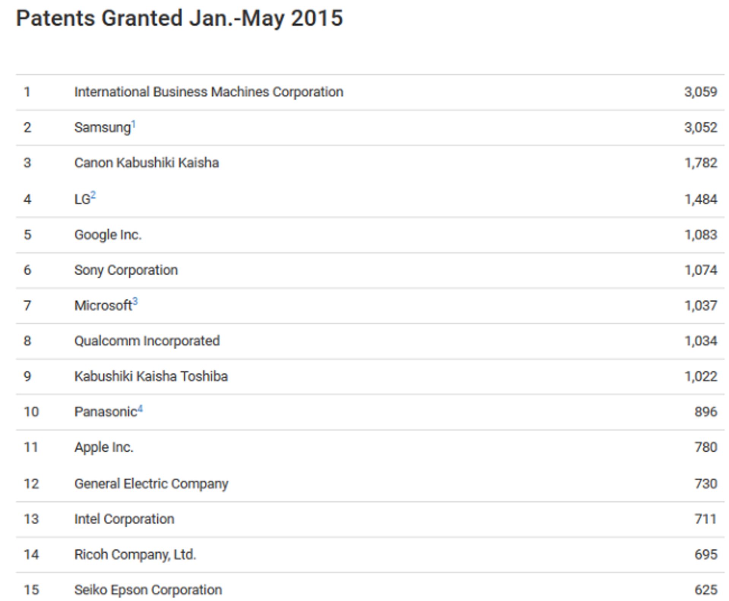
Task: Open the Panasonic footnote 4 reference
Action: (x=140, y=409)
